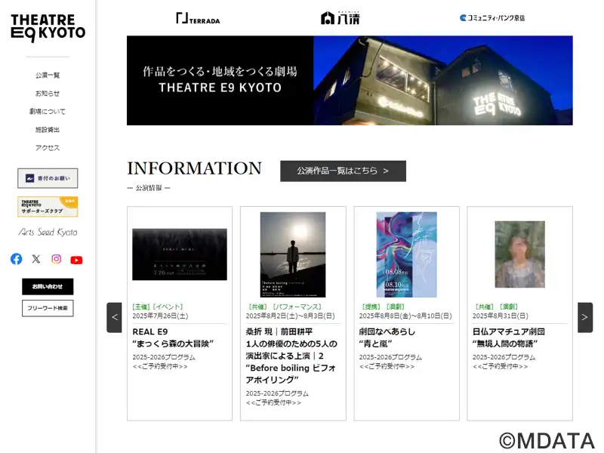
Task: Open お知らせ menu item
Action: (x=48, y=93)
